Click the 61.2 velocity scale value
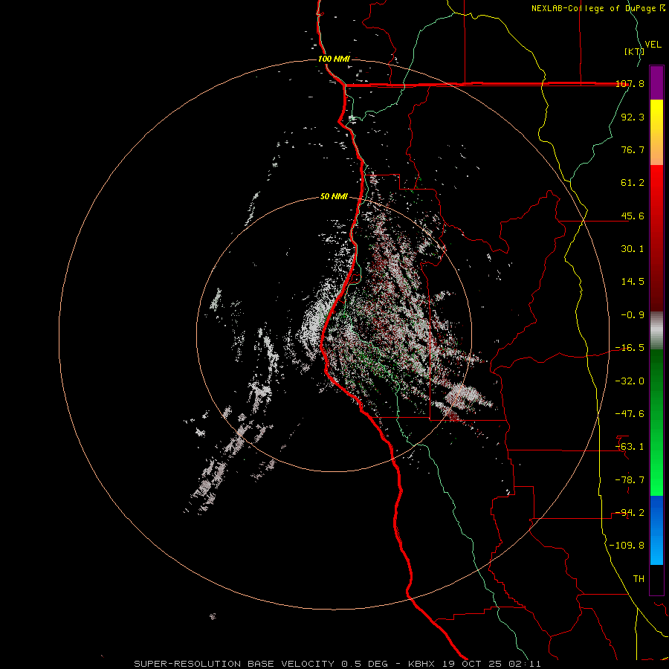Image resolution: width=669 pixels, height=669 pixels. click(633, 182)
